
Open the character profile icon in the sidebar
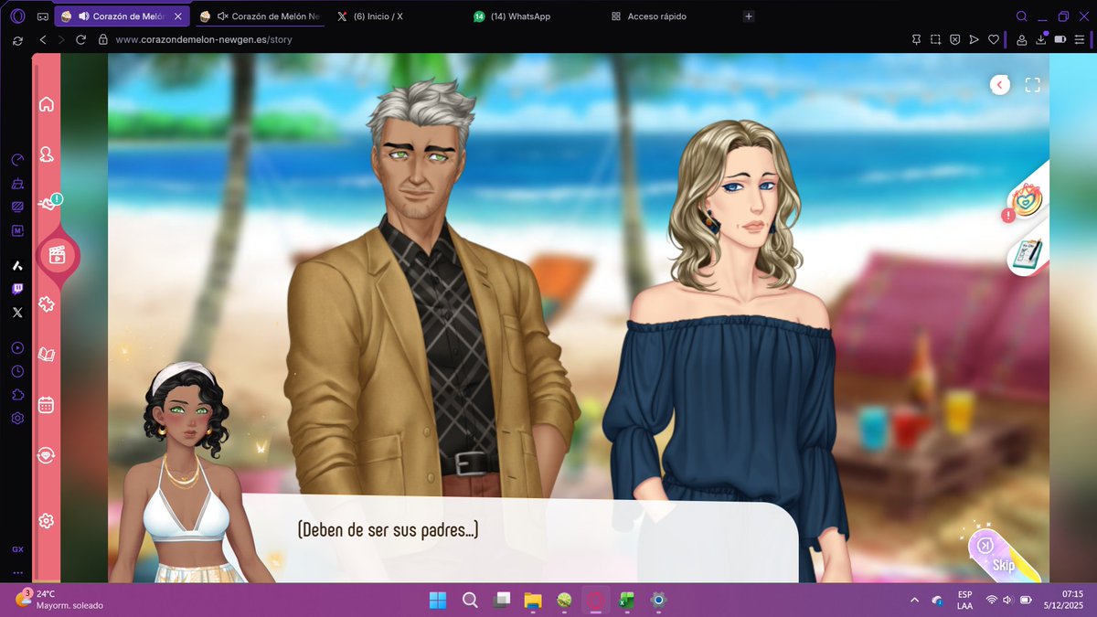pos(46,155)
